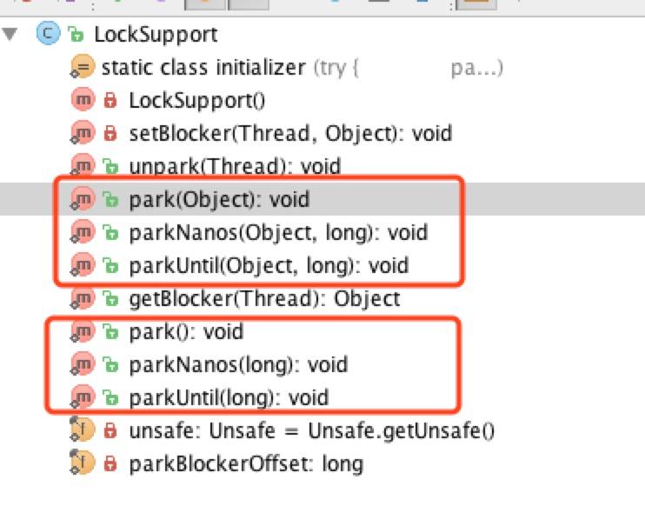Select the LockSupport class name
Viewport: 645px width, 506px height.
[x=156, y=35]
